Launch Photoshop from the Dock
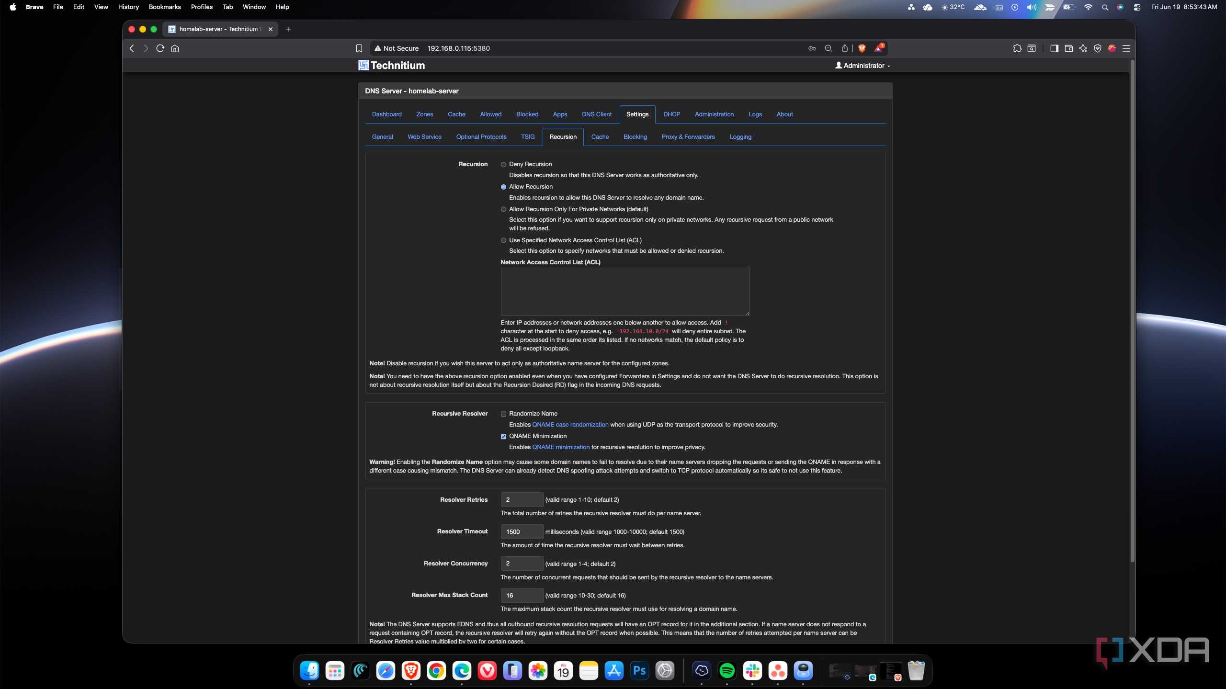 pos(639,671)
